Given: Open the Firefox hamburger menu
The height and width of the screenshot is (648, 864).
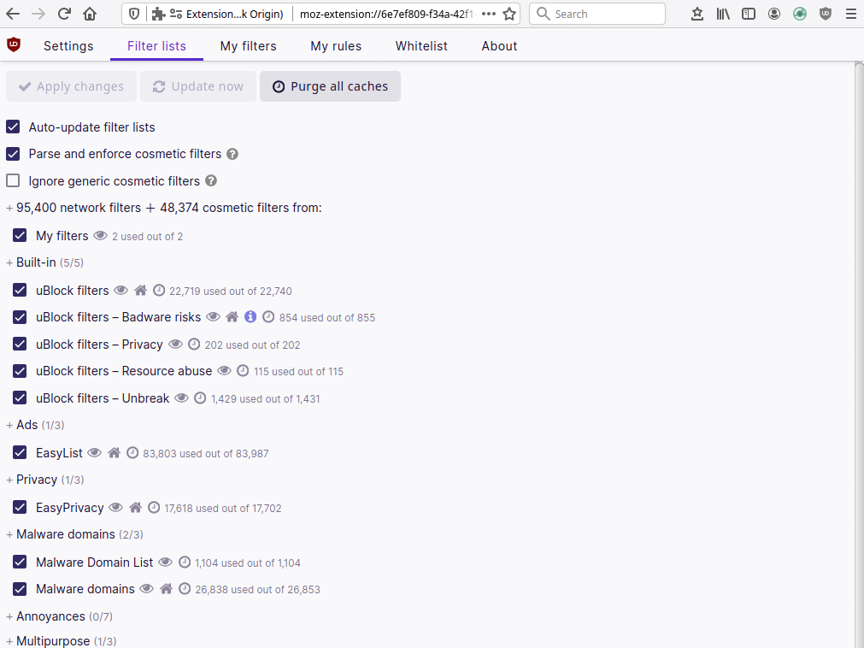Looking at the screenshot, I should coord(851,14).
